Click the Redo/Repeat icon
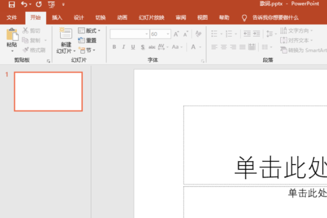This screenshot has height=218, width=327. 39,4
